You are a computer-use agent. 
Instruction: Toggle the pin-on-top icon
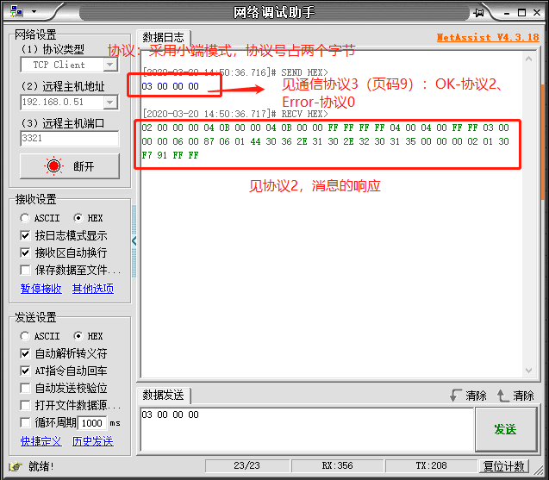(x=478, y=13)
